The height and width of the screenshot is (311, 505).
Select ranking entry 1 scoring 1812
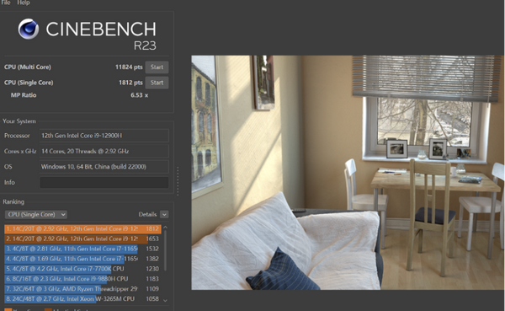tap(82, 228)
